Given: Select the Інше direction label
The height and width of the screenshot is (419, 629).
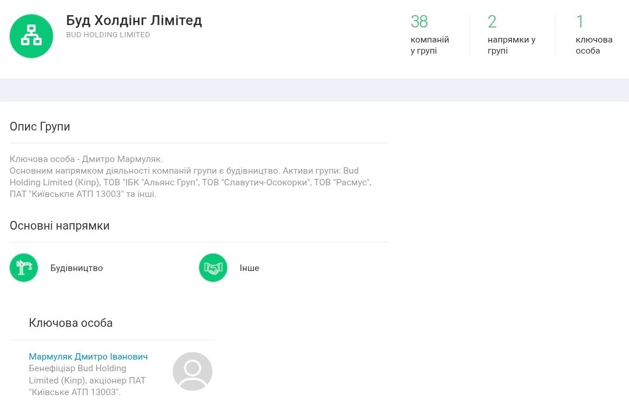Looking at the screenshot, I should tap(249, 268).
